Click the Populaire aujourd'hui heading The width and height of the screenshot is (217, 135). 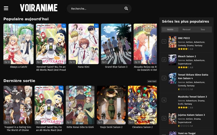point(26,19)
